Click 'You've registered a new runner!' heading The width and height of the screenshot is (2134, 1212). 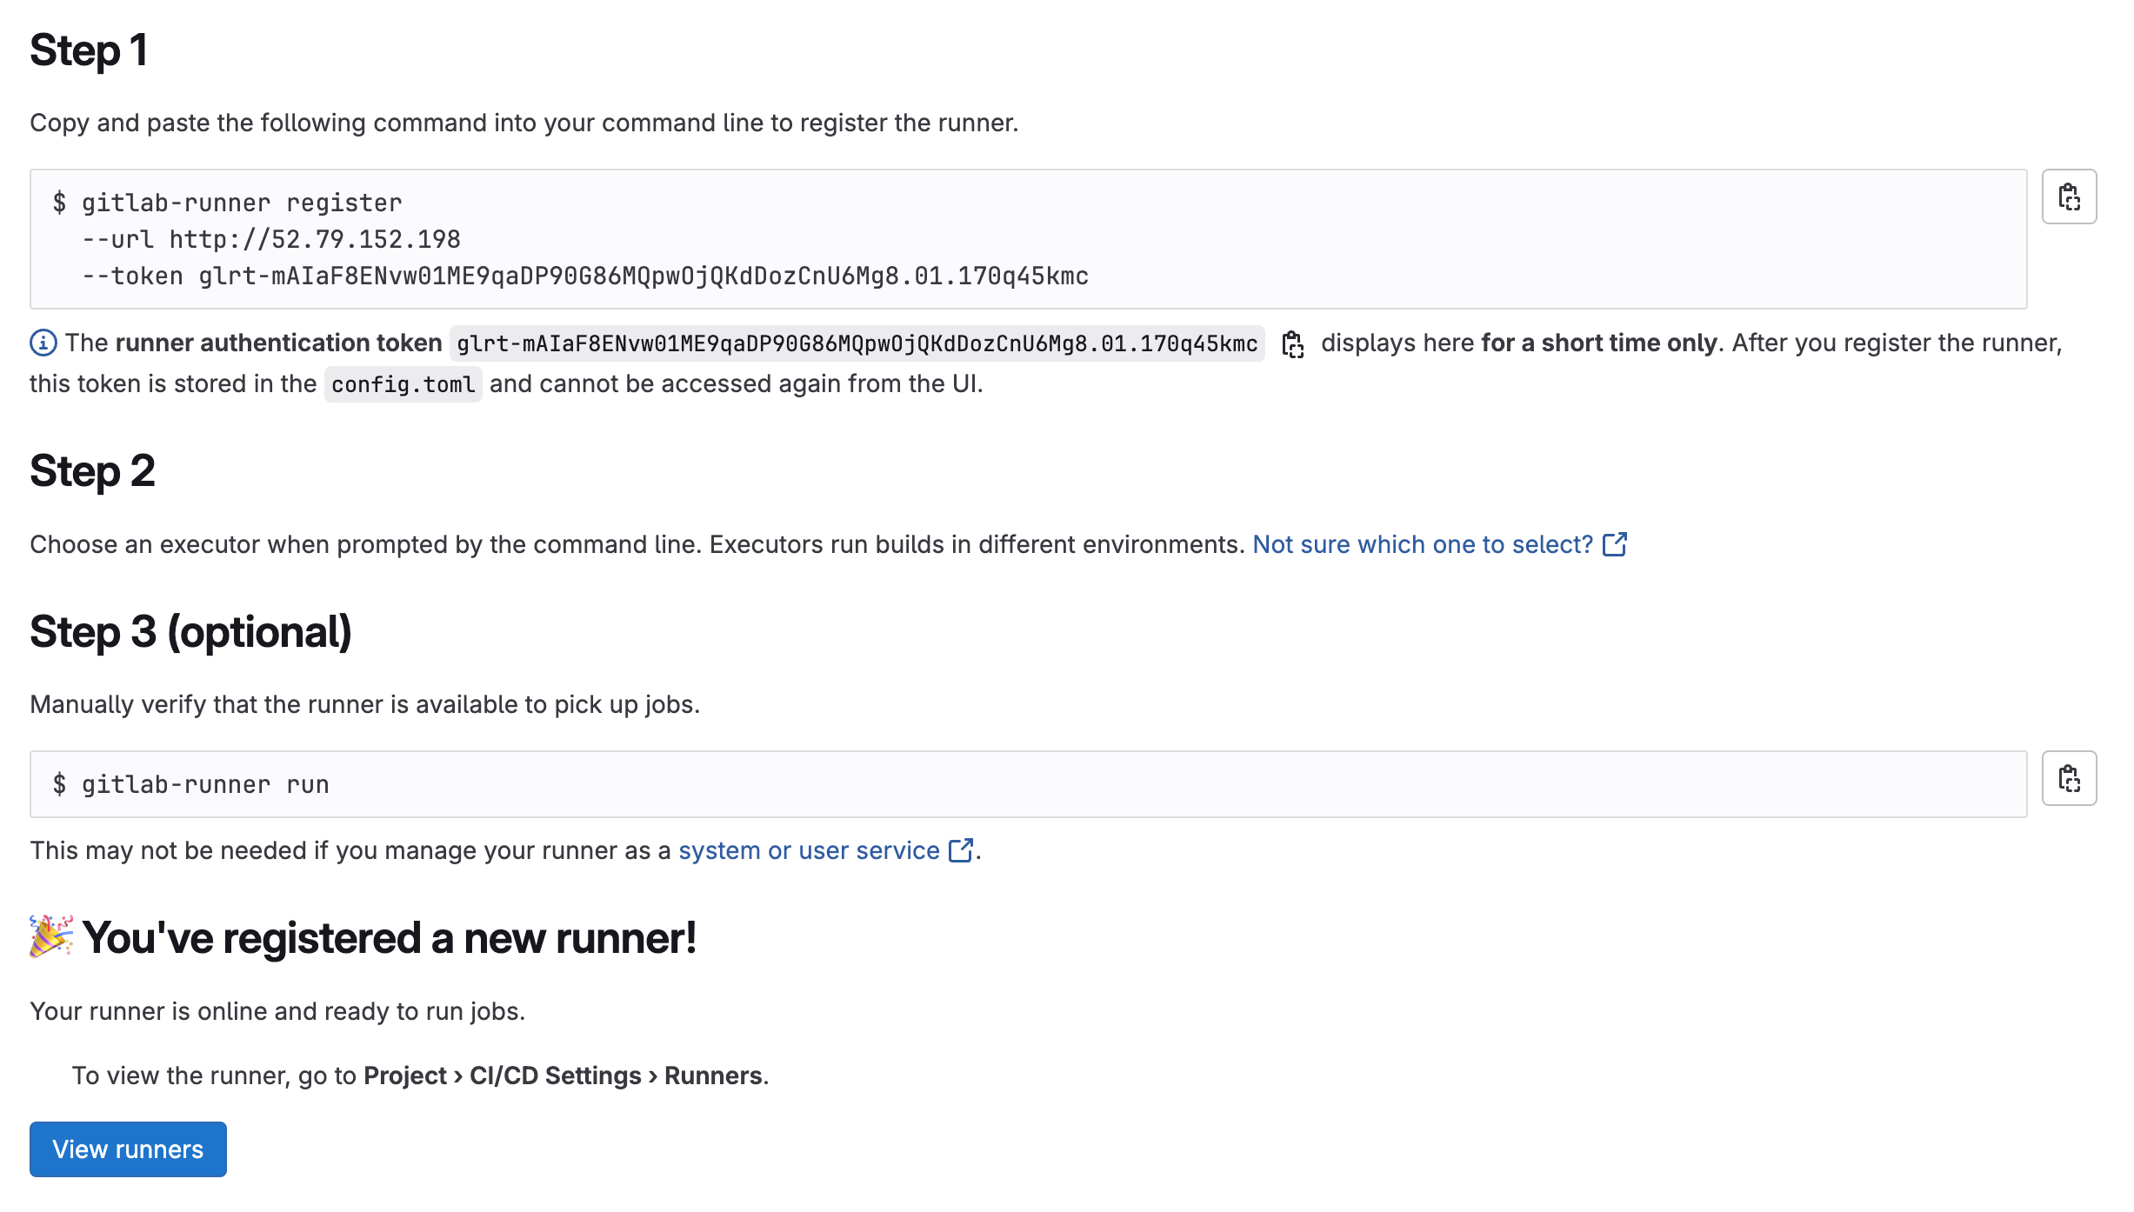point(389,938)
